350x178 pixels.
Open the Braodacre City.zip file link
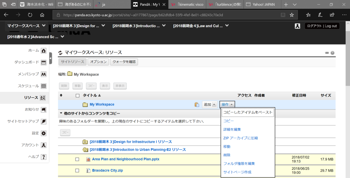pyautogui.click(x=107, y=170)
